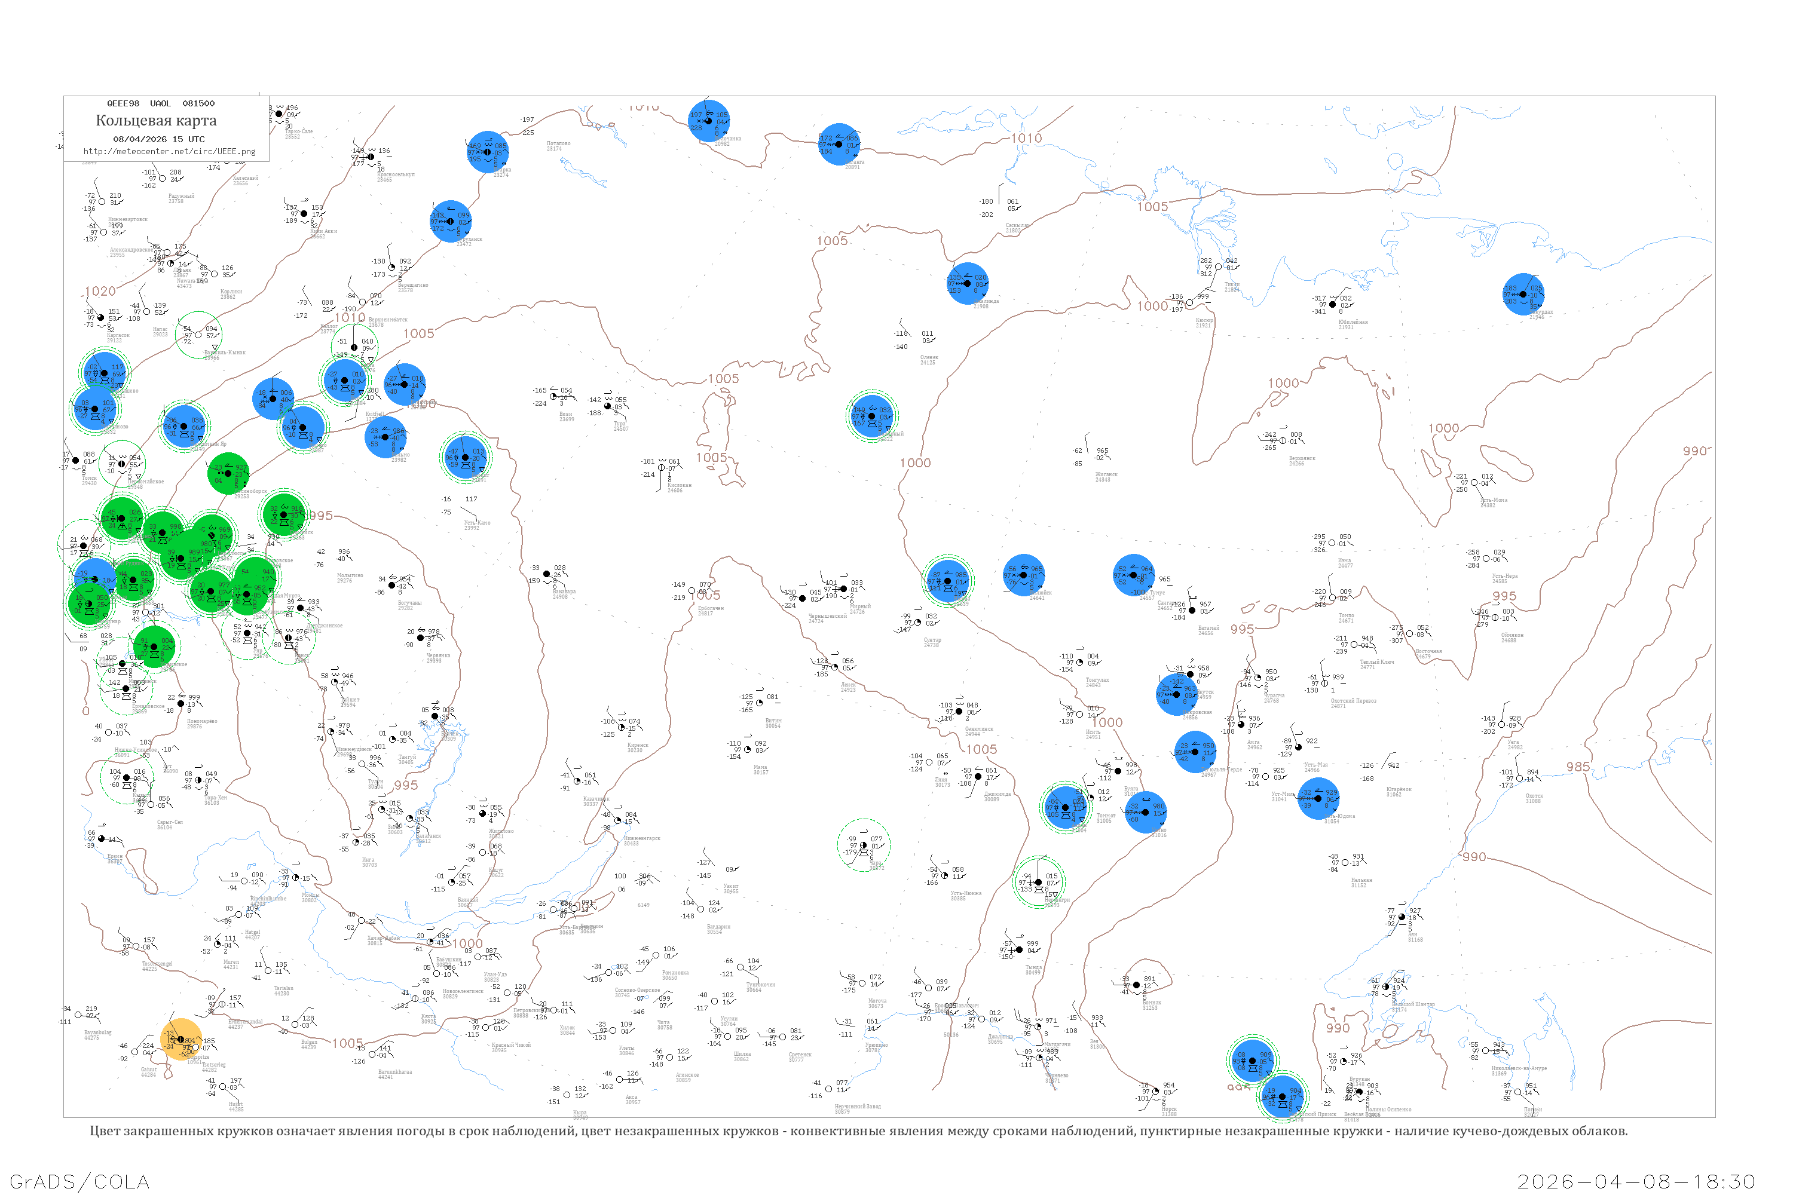Select the orange weather circle marker
1793x1195 pixels.
(182, 1040)
